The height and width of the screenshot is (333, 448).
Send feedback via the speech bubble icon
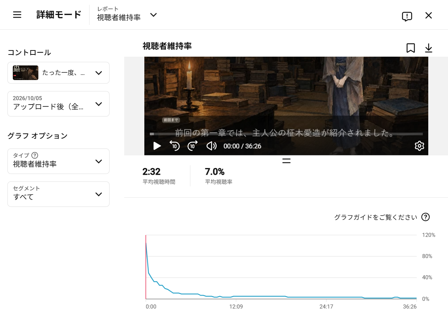click(407, 16)
